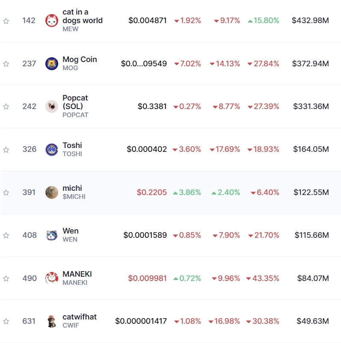Click the Toshi market cap $164.05M
This screenshot has height=343, width=341.
(311, 150)
